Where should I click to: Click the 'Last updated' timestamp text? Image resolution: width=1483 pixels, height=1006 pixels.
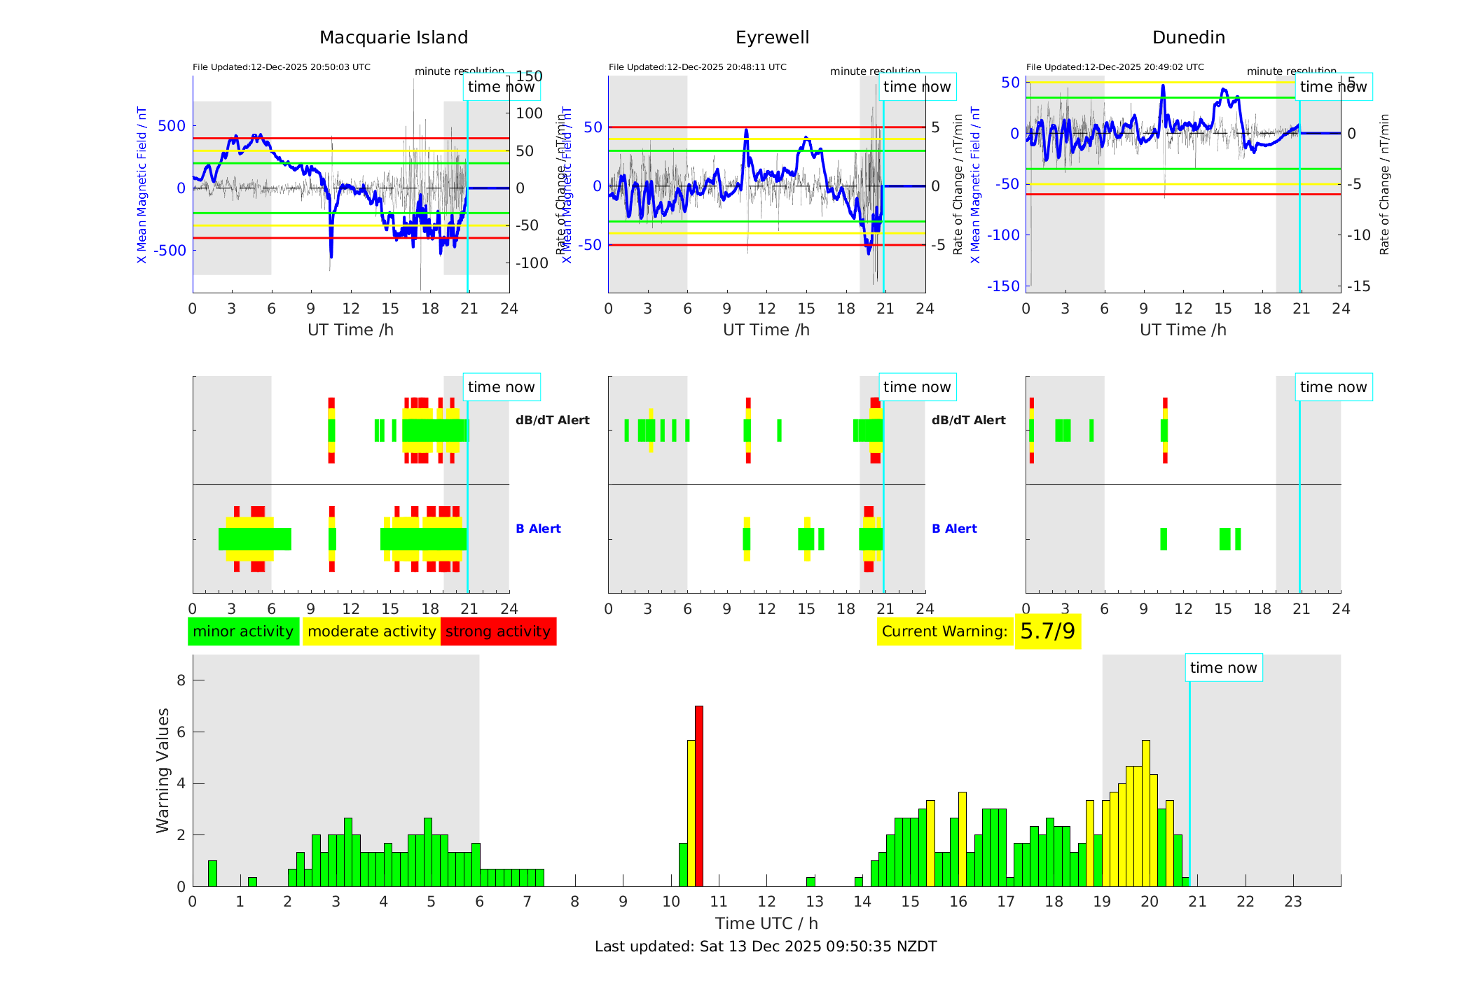pyautogui.click(x=766, y=946)
